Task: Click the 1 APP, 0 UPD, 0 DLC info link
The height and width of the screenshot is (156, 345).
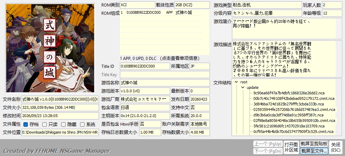Action: coord(160,59)
